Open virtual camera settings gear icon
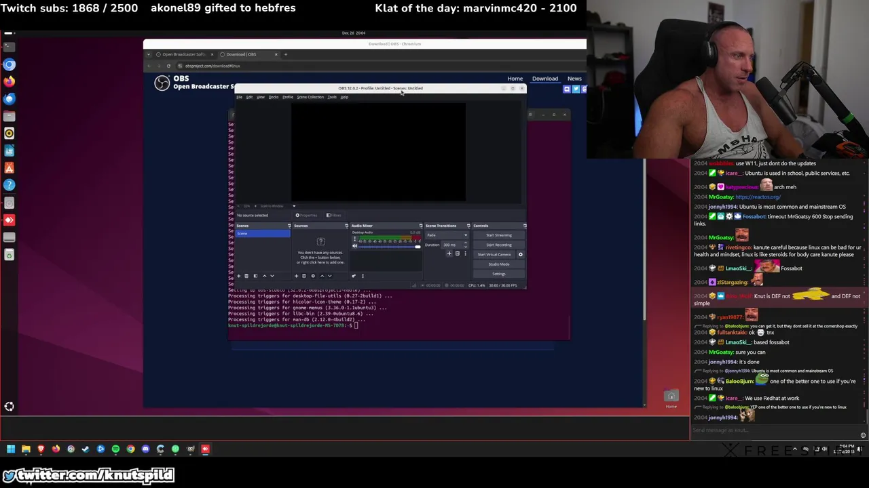The height and width of the screenshot is (488, 869). click(521, 254)
